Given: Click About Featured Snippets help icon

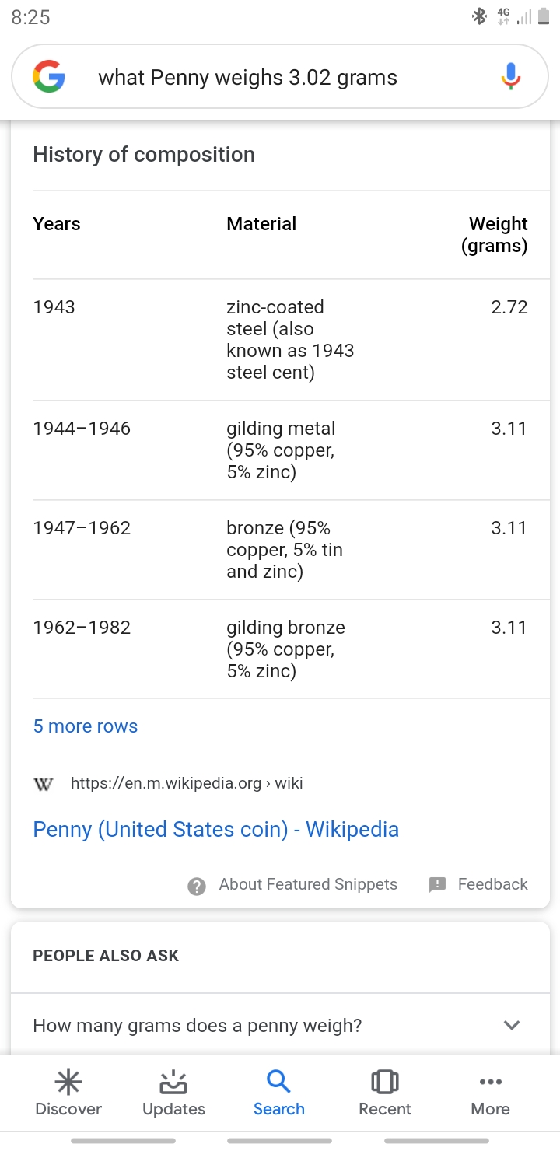Looking at the screenshot, I should coord(198,886).
